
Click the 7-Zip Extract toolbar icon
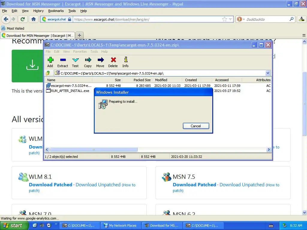tap(63, 60)
